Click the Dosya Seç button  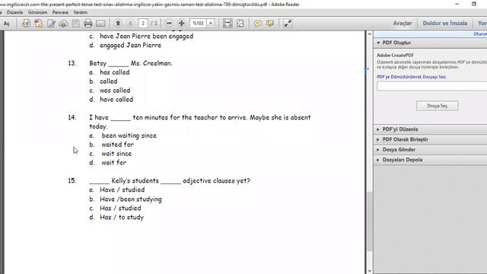pyautogui.click(x=437, y=106)
